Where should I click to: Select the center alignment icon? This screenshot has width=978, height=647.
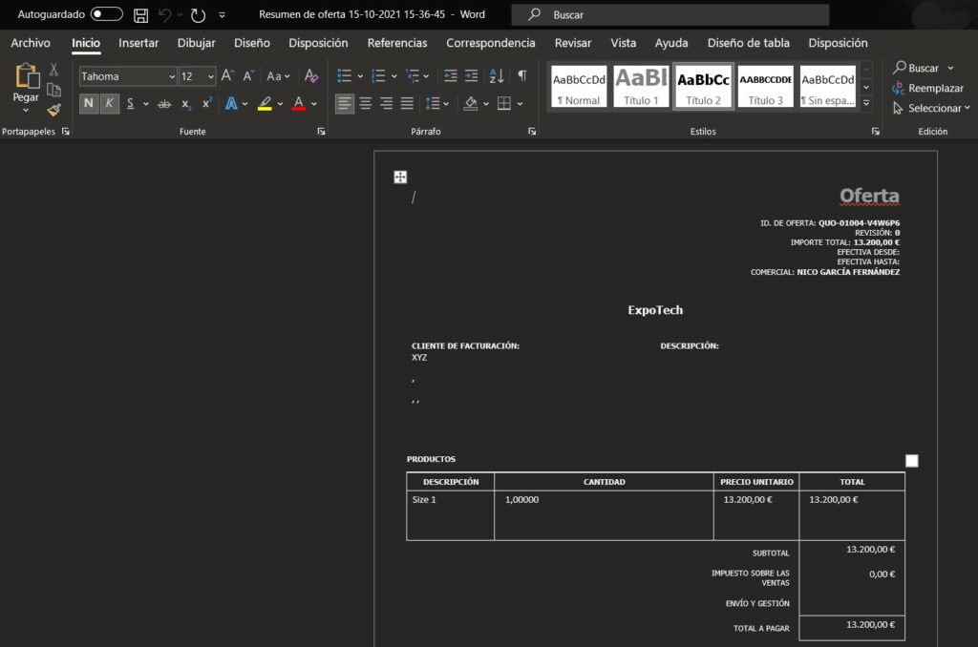point(366,103)
